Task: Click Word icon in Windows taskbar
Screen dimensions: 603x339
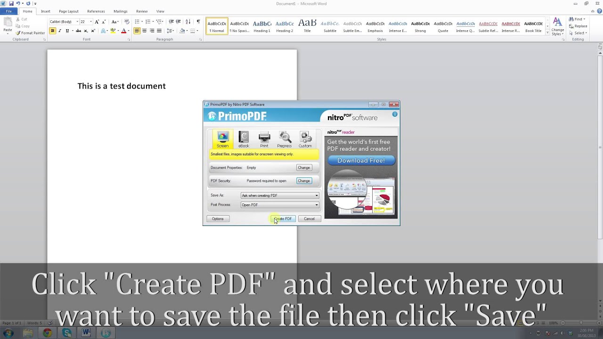Action: click(86, 333)
